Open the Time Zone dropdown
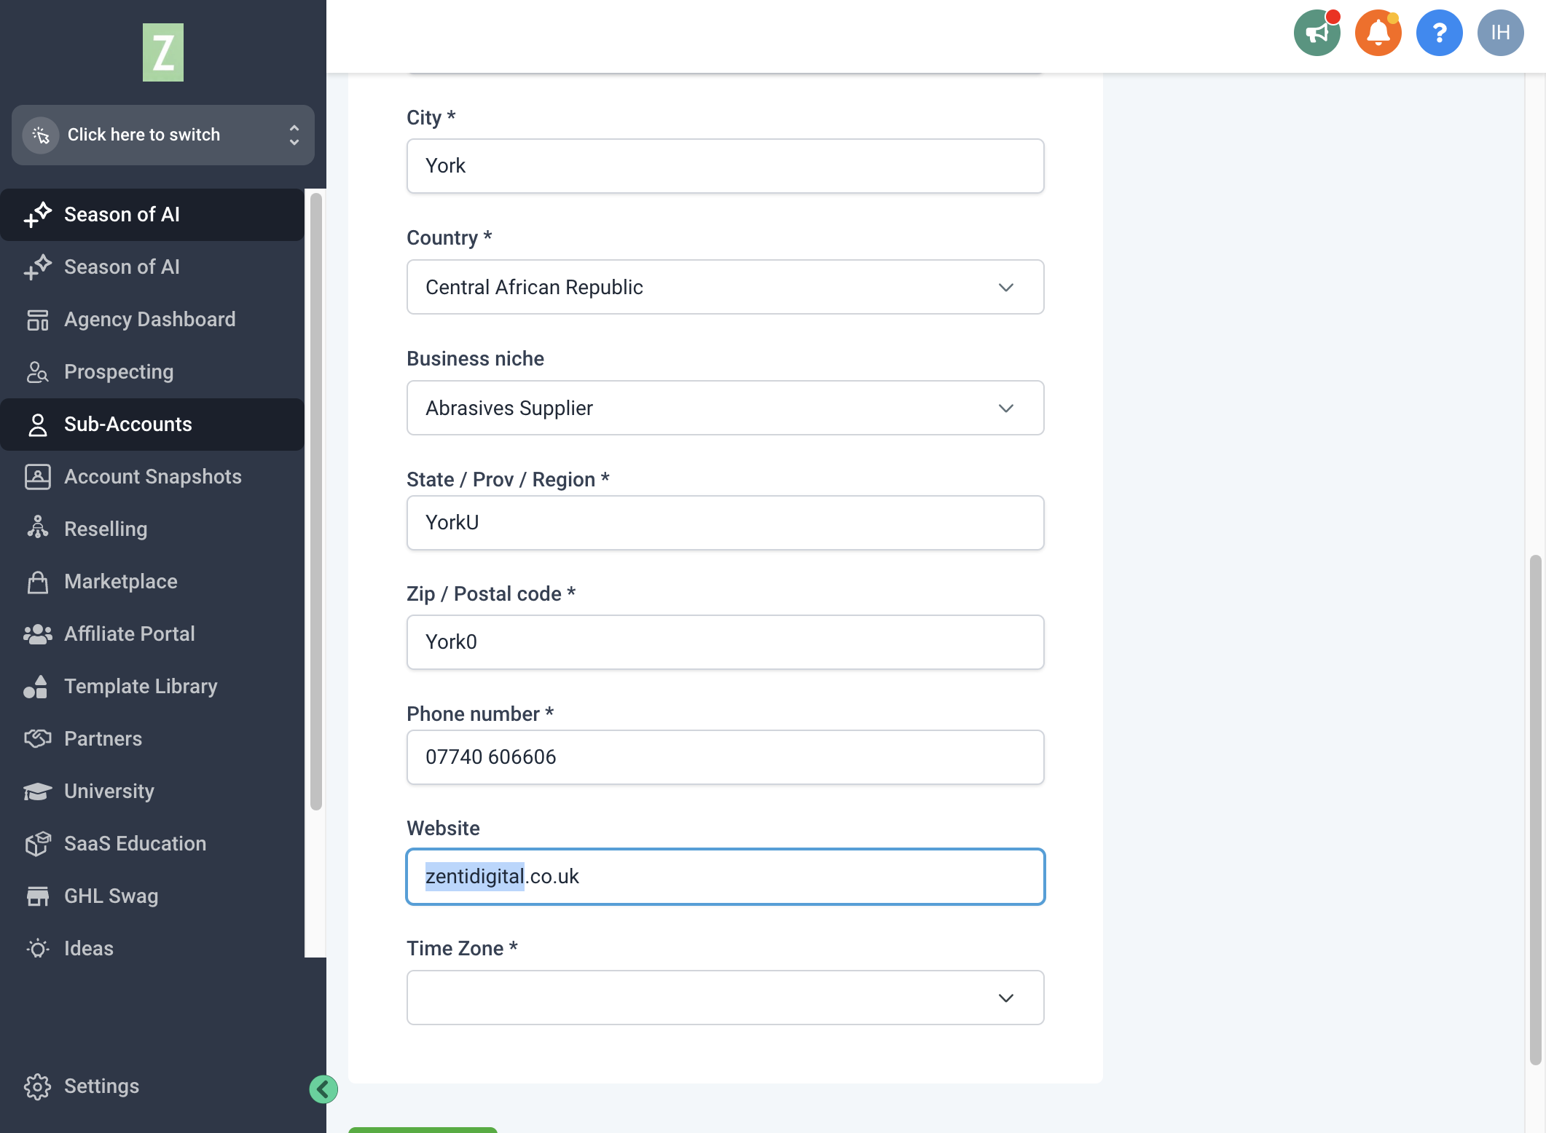Image resolution: width=1546 pixels, height=1133 pixels. pos(725,998)
